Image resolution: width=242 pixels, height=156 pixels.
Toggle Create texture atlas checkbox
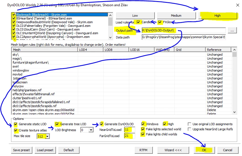[x=16, y=130]
